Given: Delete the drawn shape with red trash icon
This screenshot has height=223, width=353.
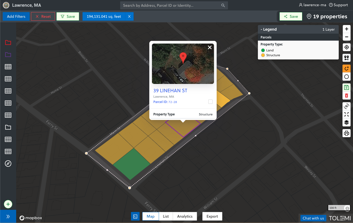Looking at the screenshot, I should tap(347, 96).
